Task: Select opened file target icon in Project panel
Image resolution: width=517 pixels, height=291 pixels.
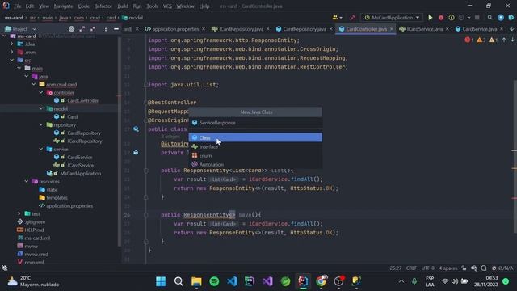Action: [71, 29]
